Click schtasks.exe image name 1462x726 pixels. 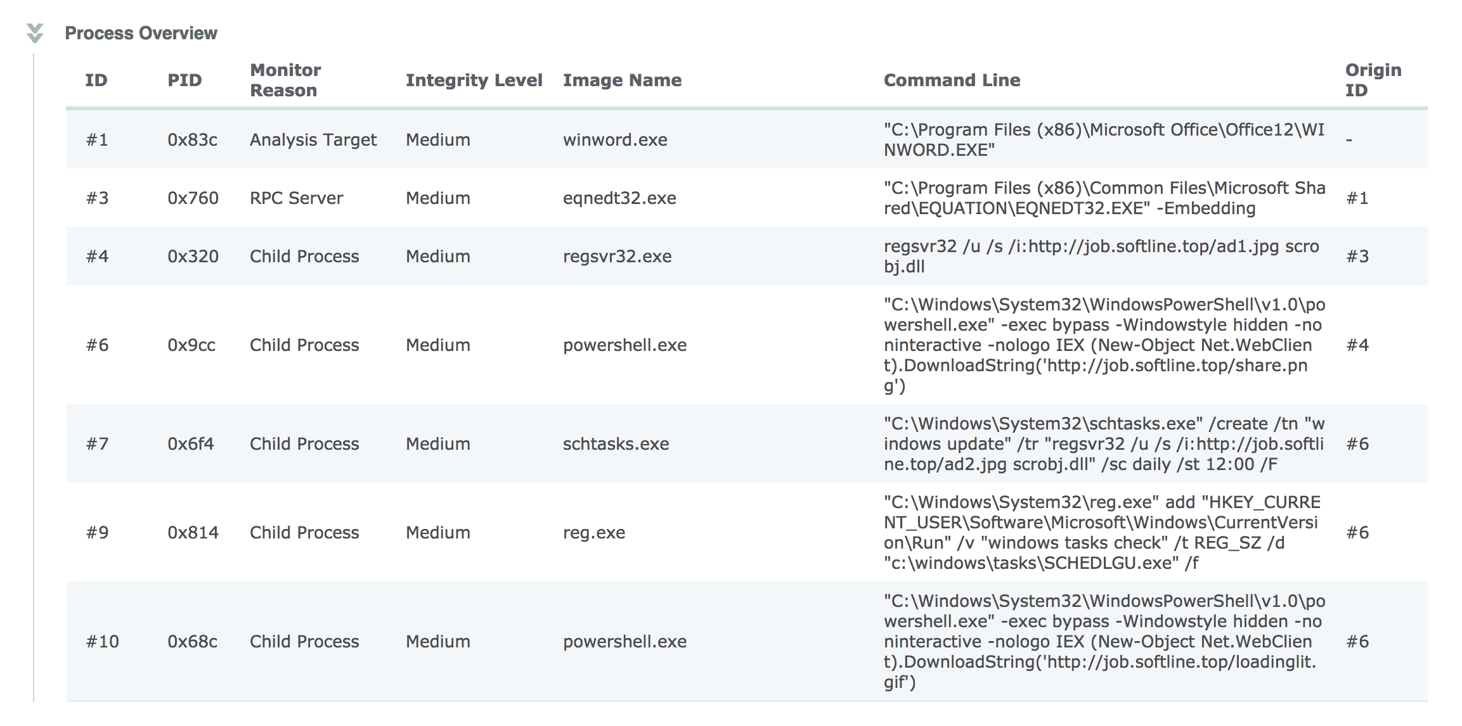616,443
